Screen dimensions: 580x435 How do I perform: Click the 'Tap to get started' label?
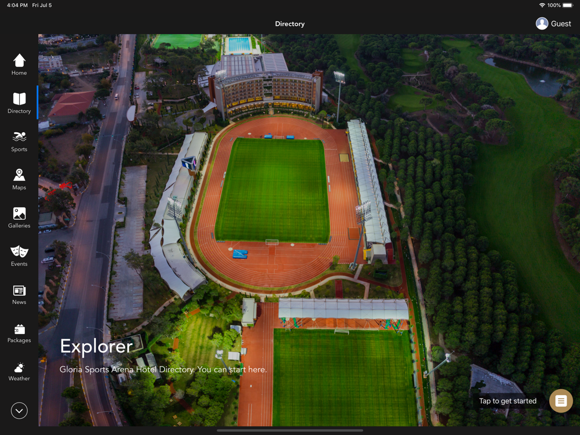click(507, 401)
